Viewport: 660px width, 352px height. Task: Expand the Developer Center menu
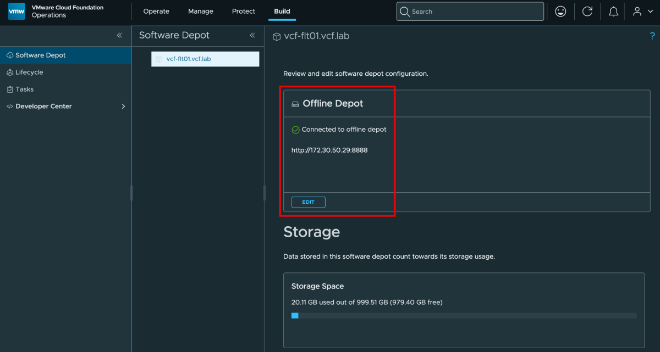pos(123,107)
